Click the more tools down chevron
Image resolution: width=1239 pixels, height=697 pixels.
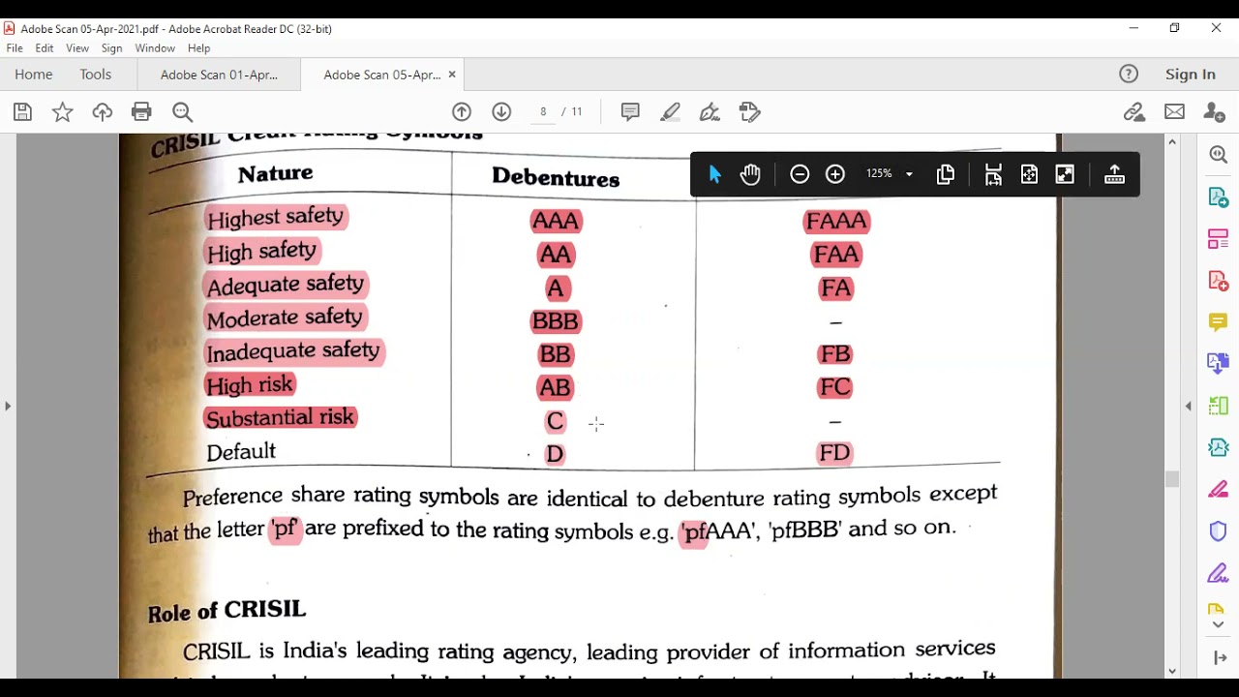click(1218, 625)
